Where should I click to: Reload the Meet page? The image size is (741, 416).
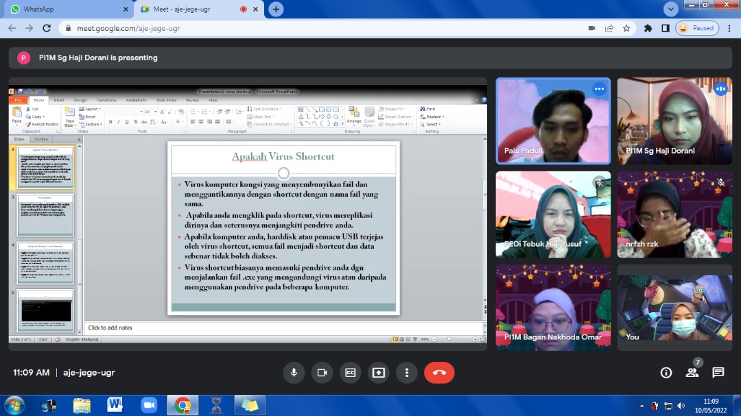[x=47, y=28]
